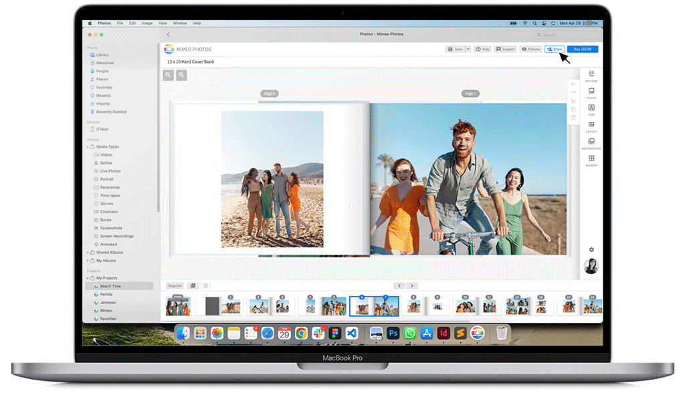Click the settings gear icon
This screenshot has width=685, height=397.
(591, 249)
